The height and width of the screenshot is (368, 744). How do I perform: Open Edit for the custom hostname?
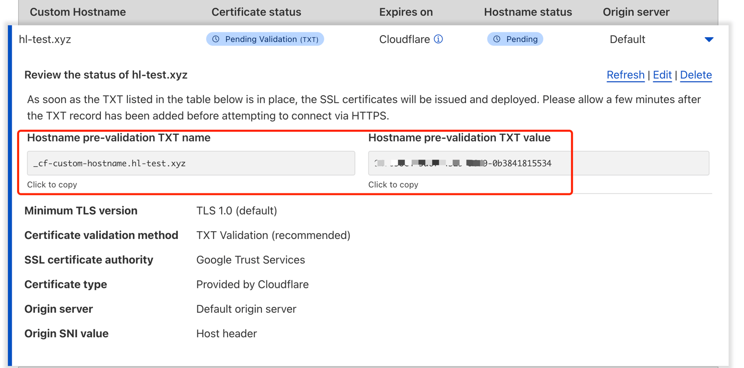pyautogui.click(x=662, y=75)
